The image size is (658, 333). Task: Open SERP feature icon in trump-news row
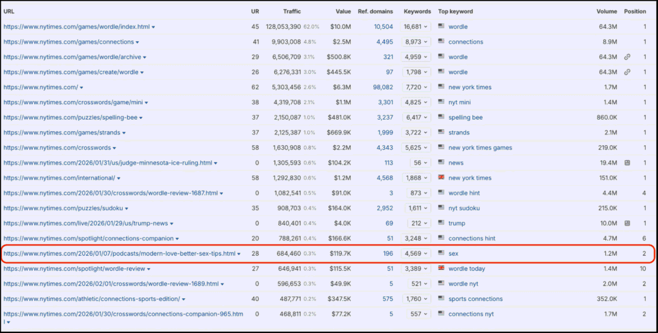(x=627, y=224)
